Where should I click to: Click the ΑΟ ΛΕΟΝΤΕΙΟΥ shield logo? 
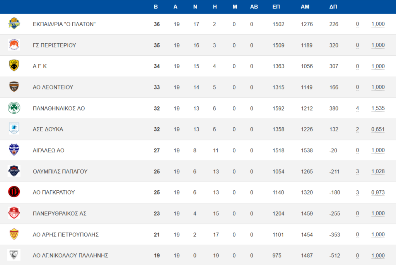14,87
